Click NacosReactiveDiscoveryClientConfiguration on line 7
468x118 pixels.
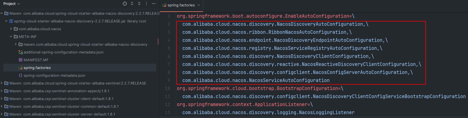click(x=359, y=64)
